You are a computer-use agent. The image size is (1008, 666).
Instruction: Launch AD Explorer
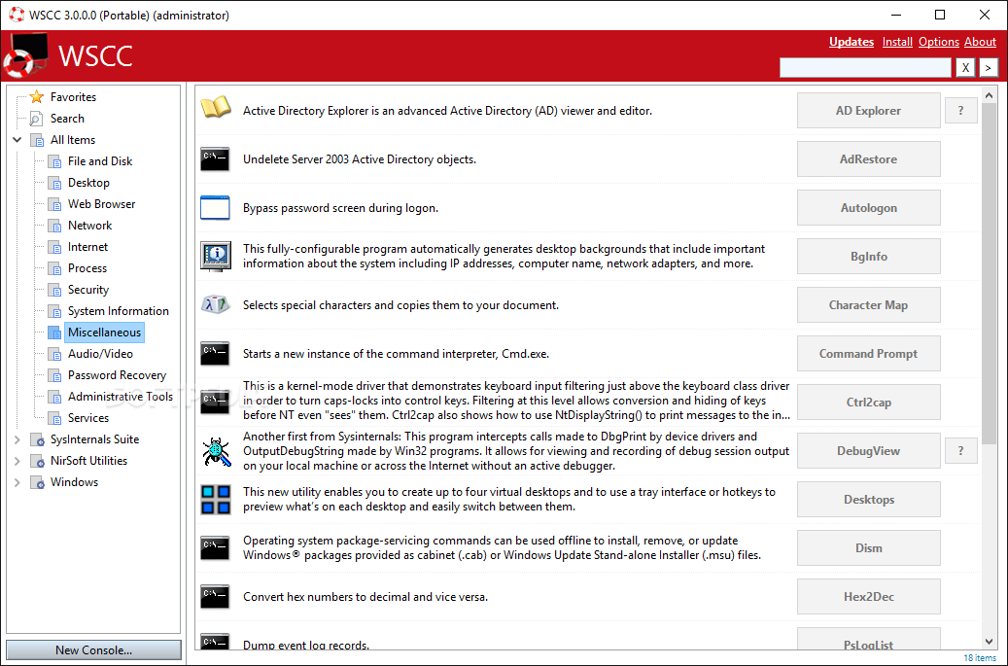coord(868,111)
